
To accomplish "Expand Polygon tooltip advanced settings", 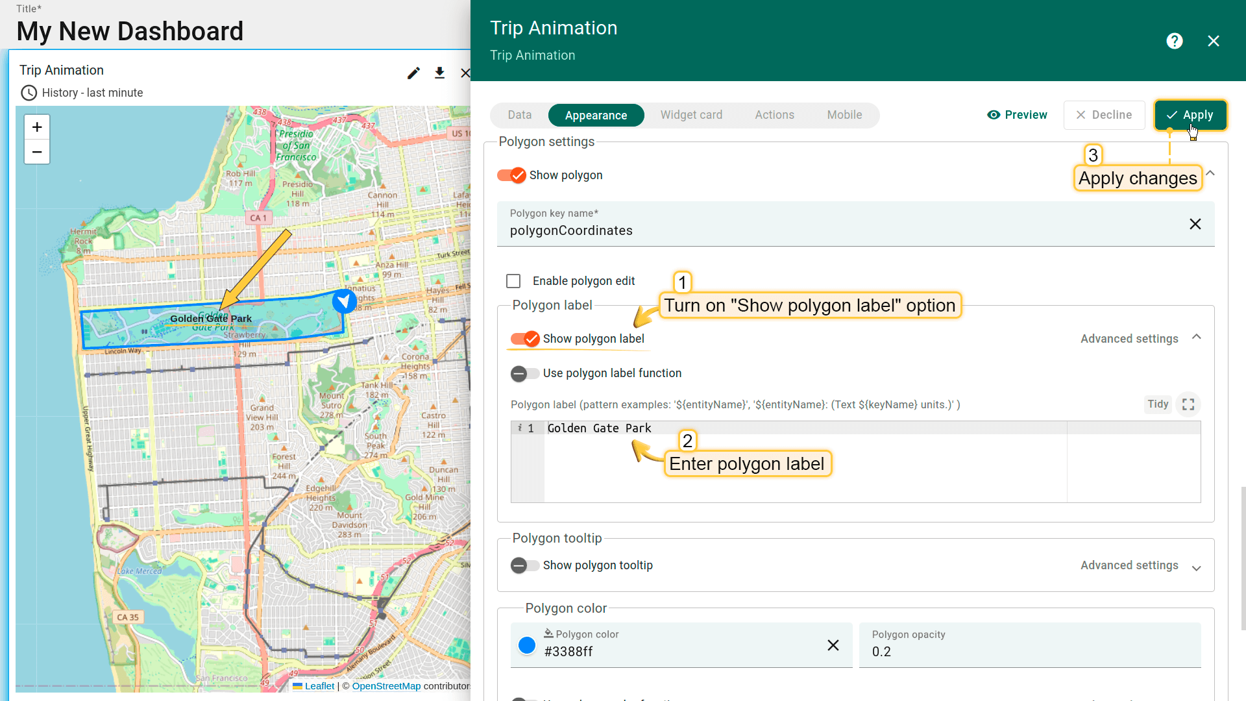I will point(1197,568).
